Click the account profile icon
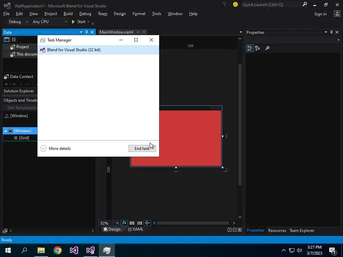Viewport: 343px width, 257px height. [337, 14]
